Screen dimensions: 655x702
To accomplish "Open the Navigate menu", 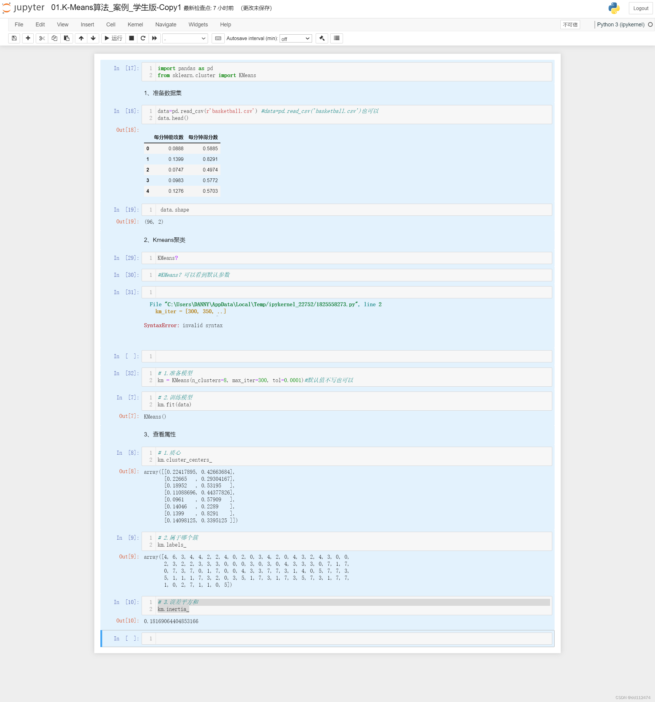I will tap(166, 24).
